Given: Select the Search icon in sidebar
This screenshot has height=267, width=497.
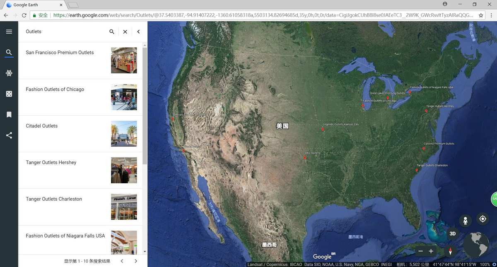Looking at the screenshot, I should click(9, 53).
